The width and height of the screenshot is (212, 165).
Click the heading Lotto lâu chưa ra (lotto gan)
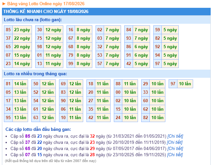click(33, 20)
